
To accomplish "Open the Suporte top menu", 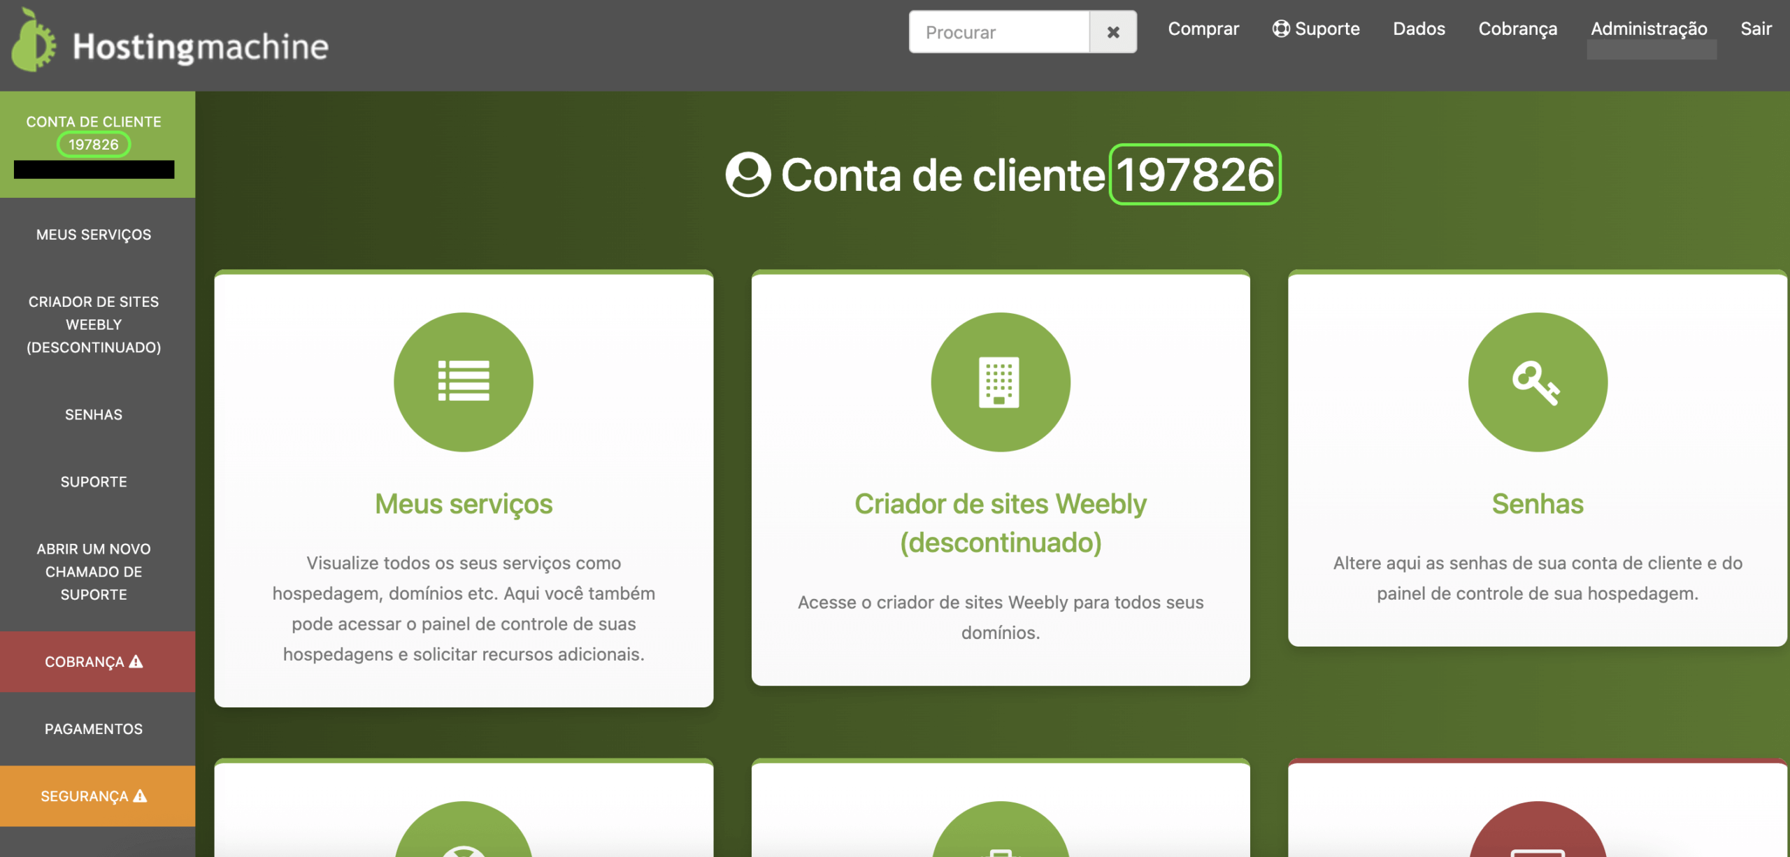I will [x=1316, y=29].
